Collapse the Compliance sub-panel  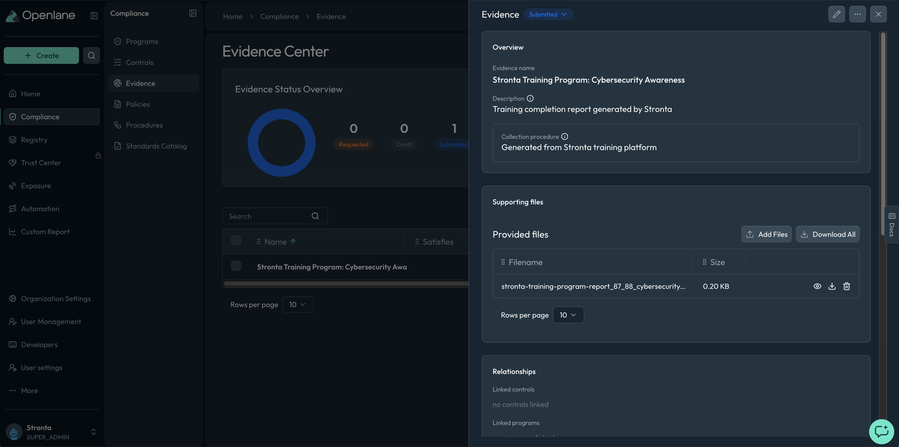pos(192,13)
